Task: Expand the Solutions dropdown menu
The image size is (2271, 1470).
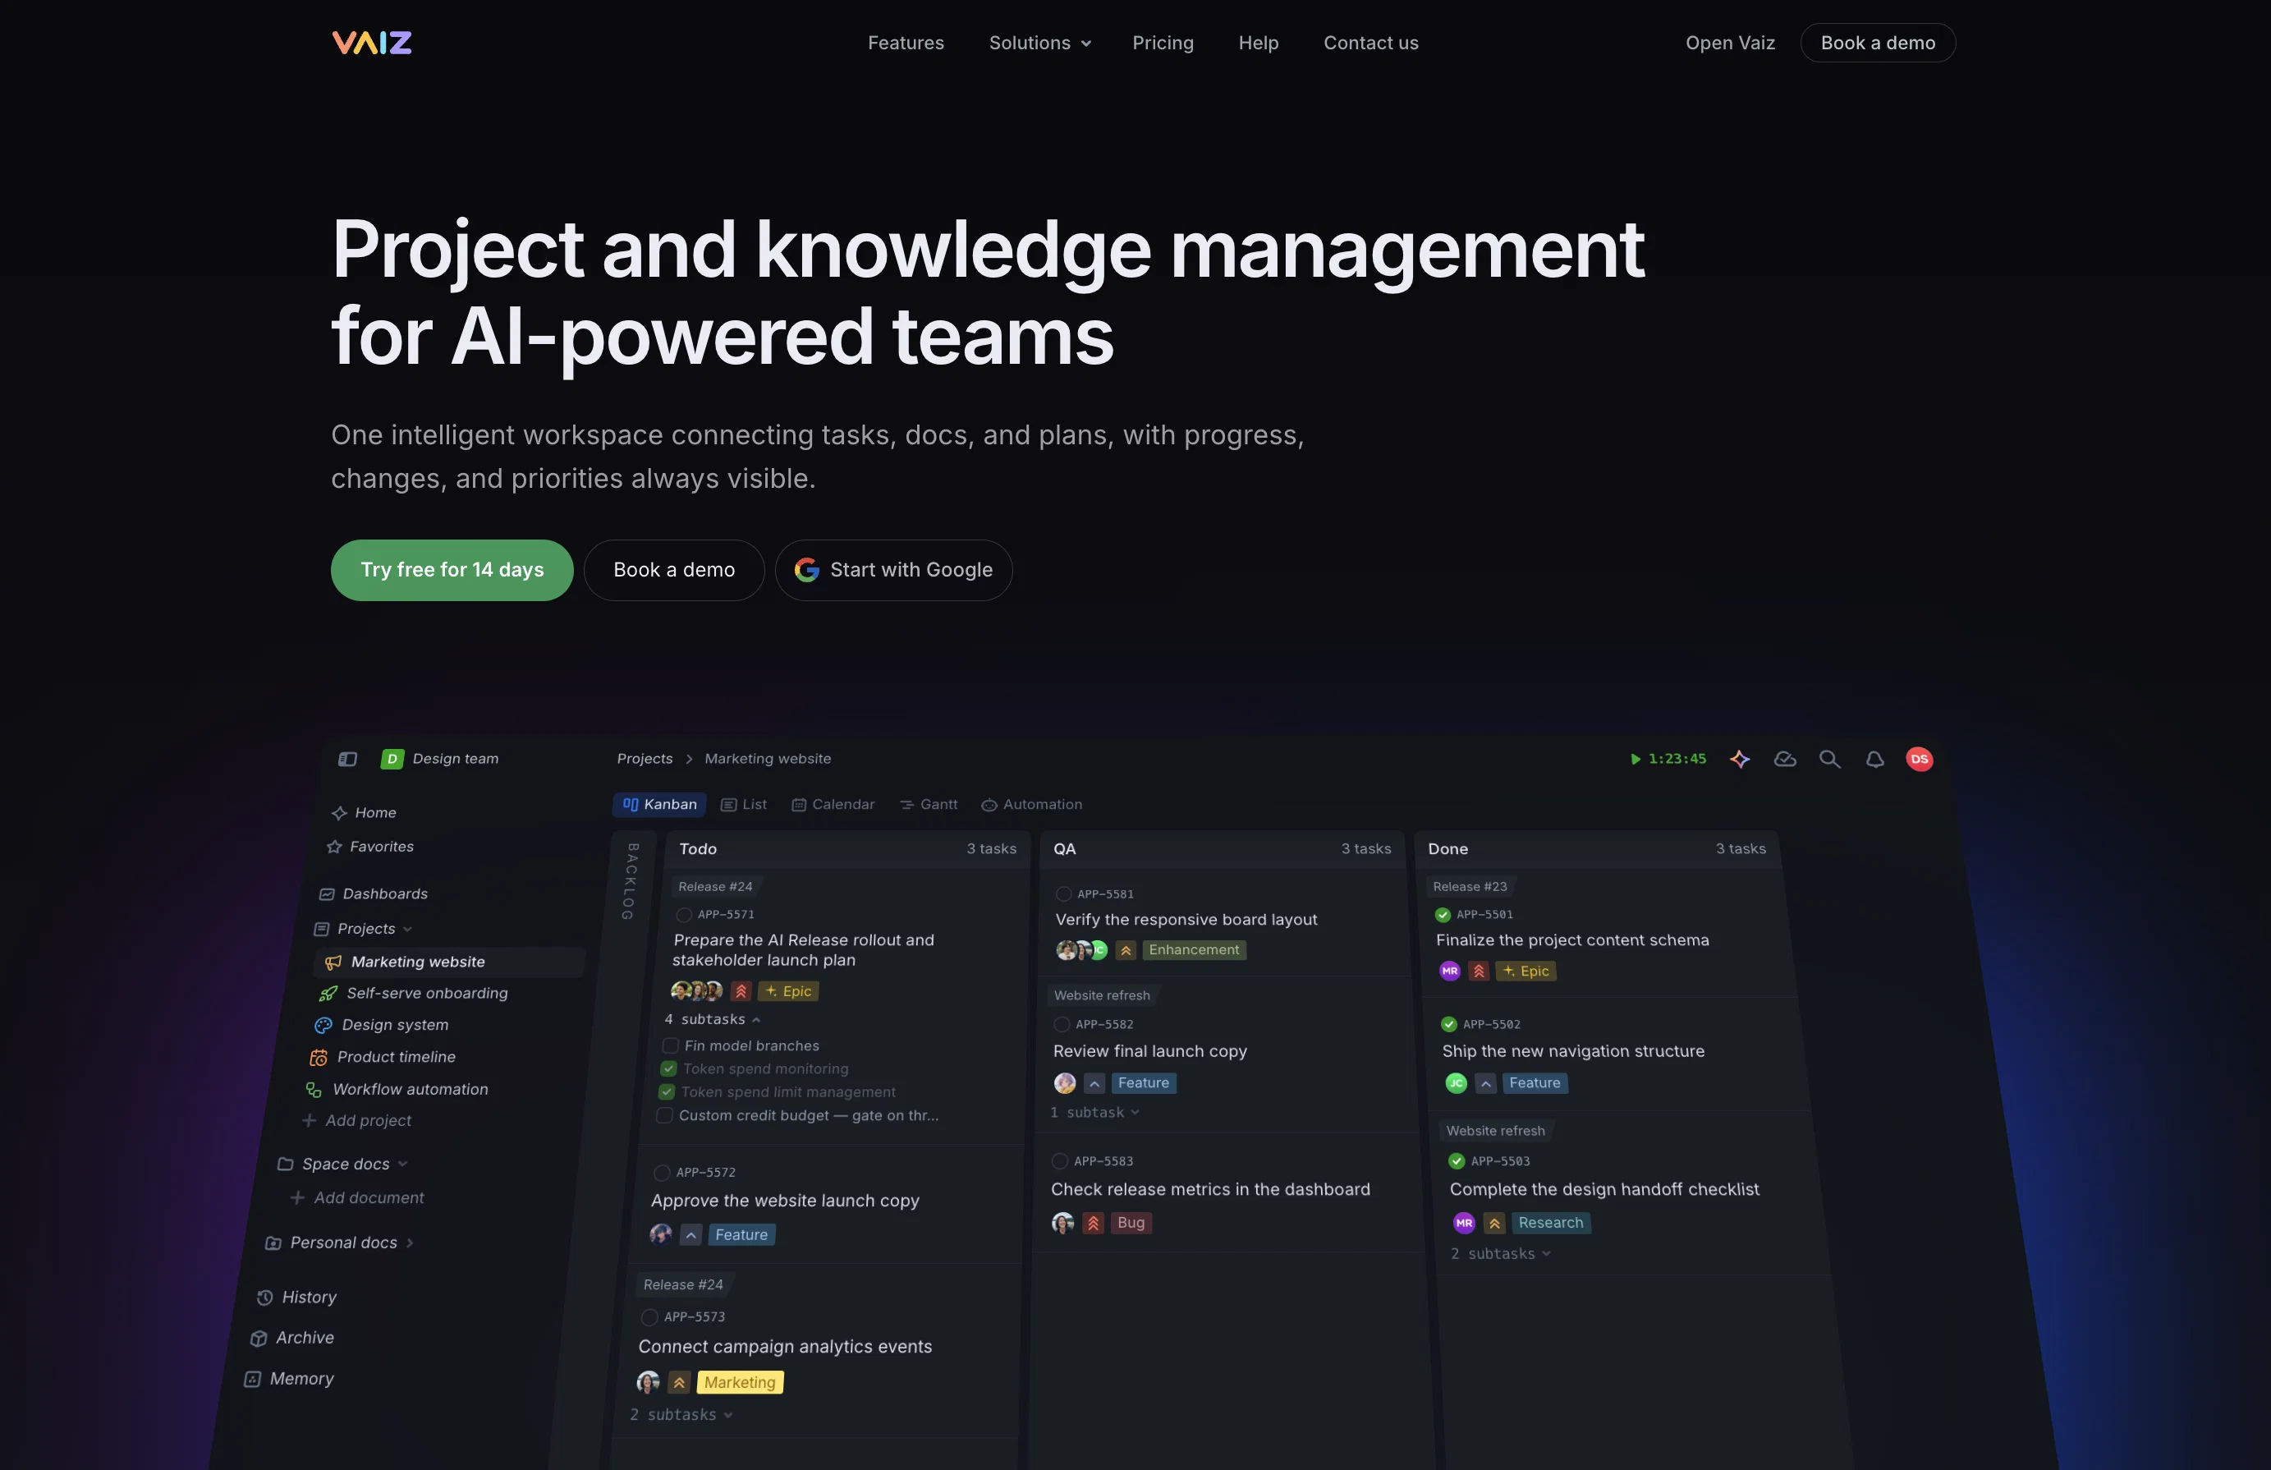Action: [x=1039, y=43]
